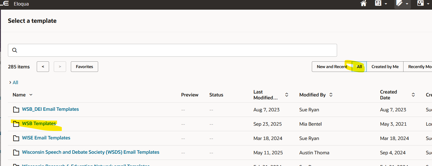Expand the All breadcrumb chevron
Screen dimensions: 432x166
pyautogui.click(x=10, y=83)
